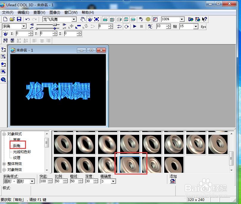Click the rotate icon left of X field

point(5,34)
